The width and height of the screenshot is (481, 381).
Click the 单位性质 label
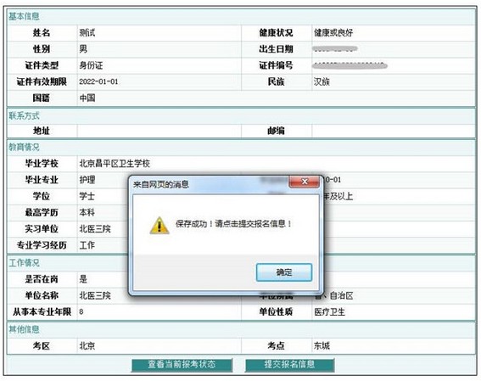pos(276,312)
